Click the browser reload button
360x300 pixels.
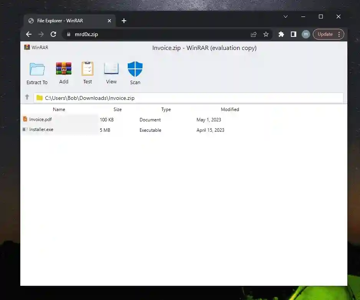point(53,34)
